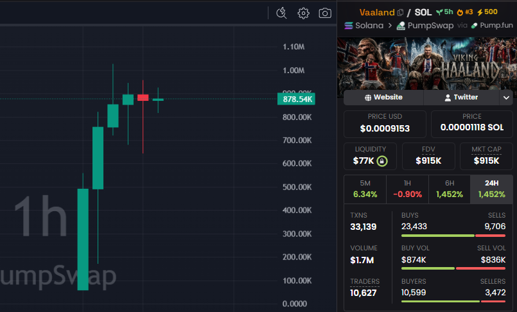Click the BUYERS 10,599 value

click(414, 293)
